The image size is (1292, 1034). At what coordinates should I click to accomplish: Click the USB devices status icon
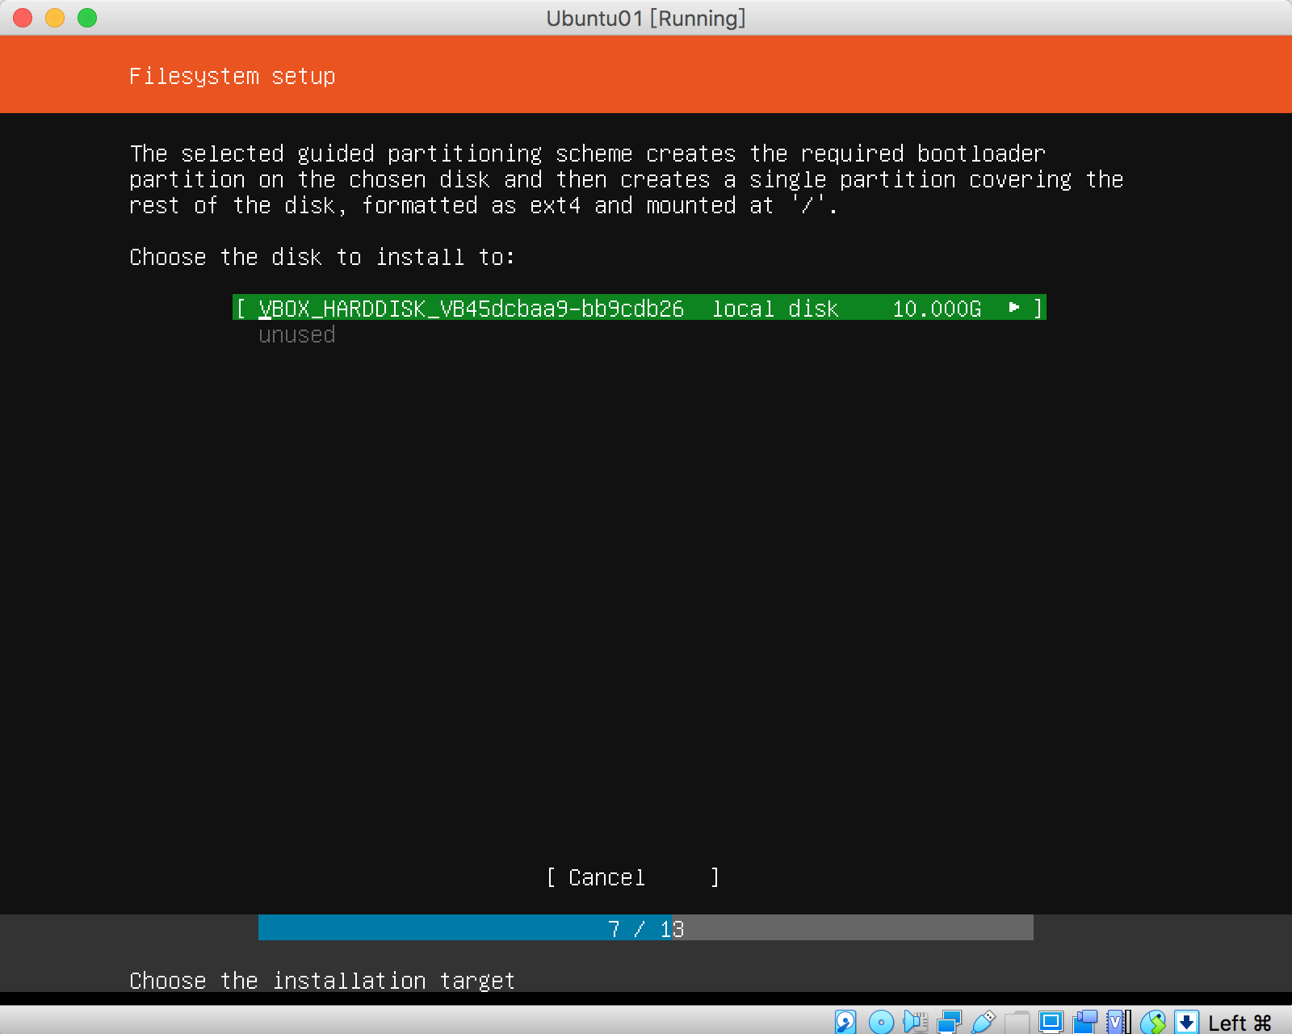click(983, 1022)
